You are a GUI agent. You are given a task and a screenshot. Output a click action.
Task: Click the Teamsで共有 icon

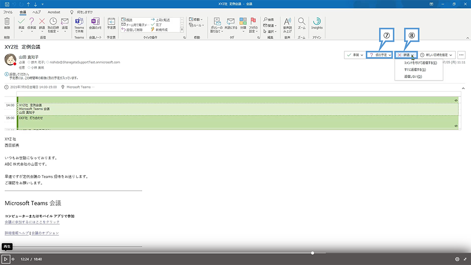tap(79, 21)
